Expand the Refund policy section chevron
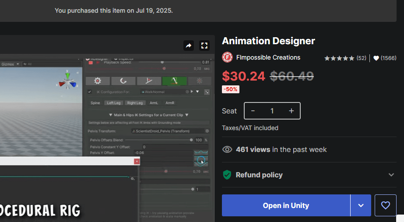The width and height of the screenshot is (404, 222). tap(391, 175)
